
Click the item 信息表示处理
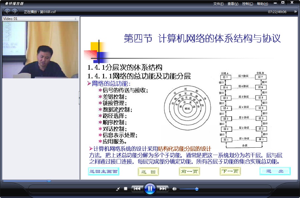120,135
